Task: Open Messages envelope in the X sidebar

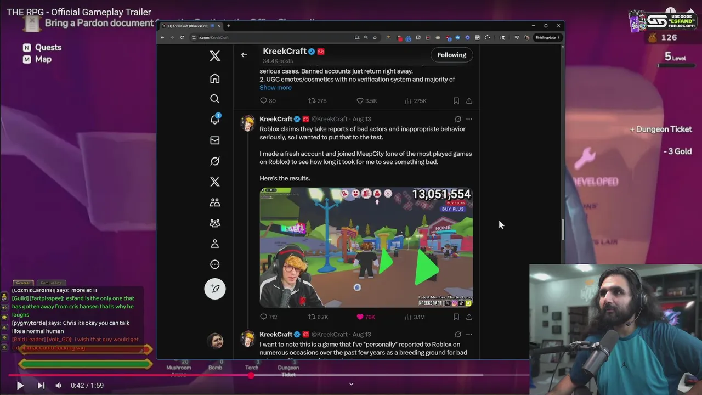Action: 215,140
